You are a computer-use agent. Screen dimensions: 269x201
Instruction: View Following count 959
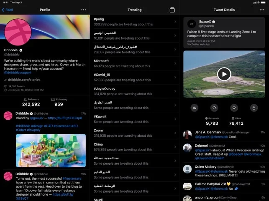click(59, 104)
